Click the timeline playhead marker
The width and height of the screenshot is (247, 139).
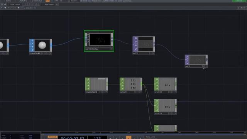pos(100,132)
